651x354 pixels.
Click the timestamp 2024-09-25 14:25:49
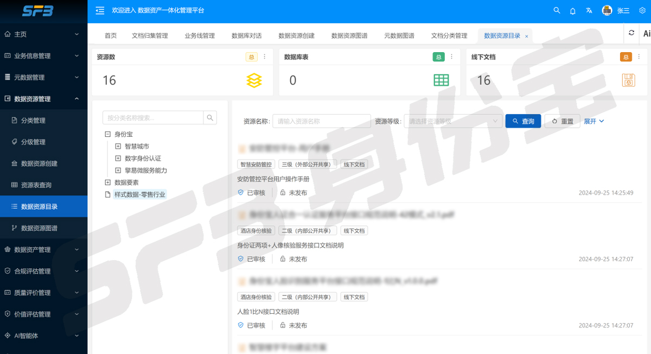[606, 193]
